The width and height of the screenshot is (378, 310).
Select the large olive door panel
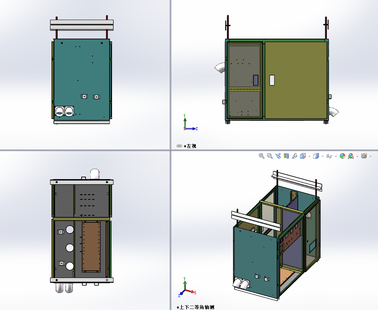tap(296, 80)
